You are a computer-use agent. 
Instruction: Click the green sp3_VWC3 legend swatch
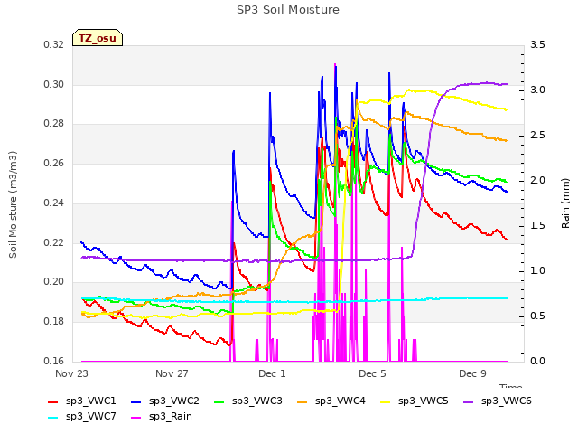(x=219, y=401)
